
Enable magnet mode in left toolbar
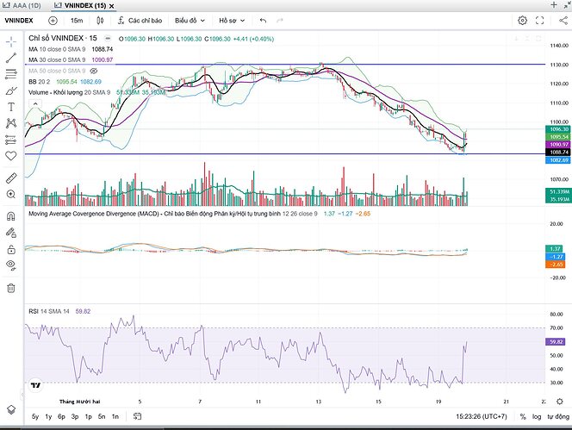11,216
